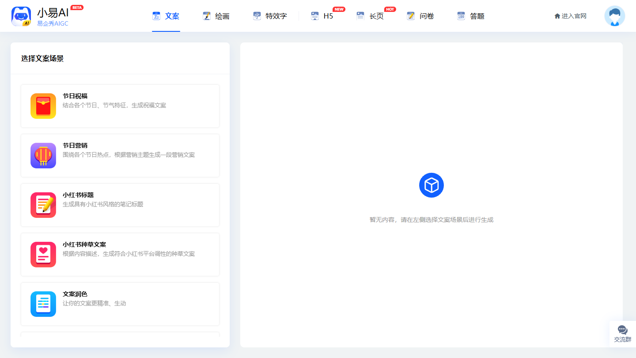
Task: Select the 节日祝福 title text
Action: point(75,96)
